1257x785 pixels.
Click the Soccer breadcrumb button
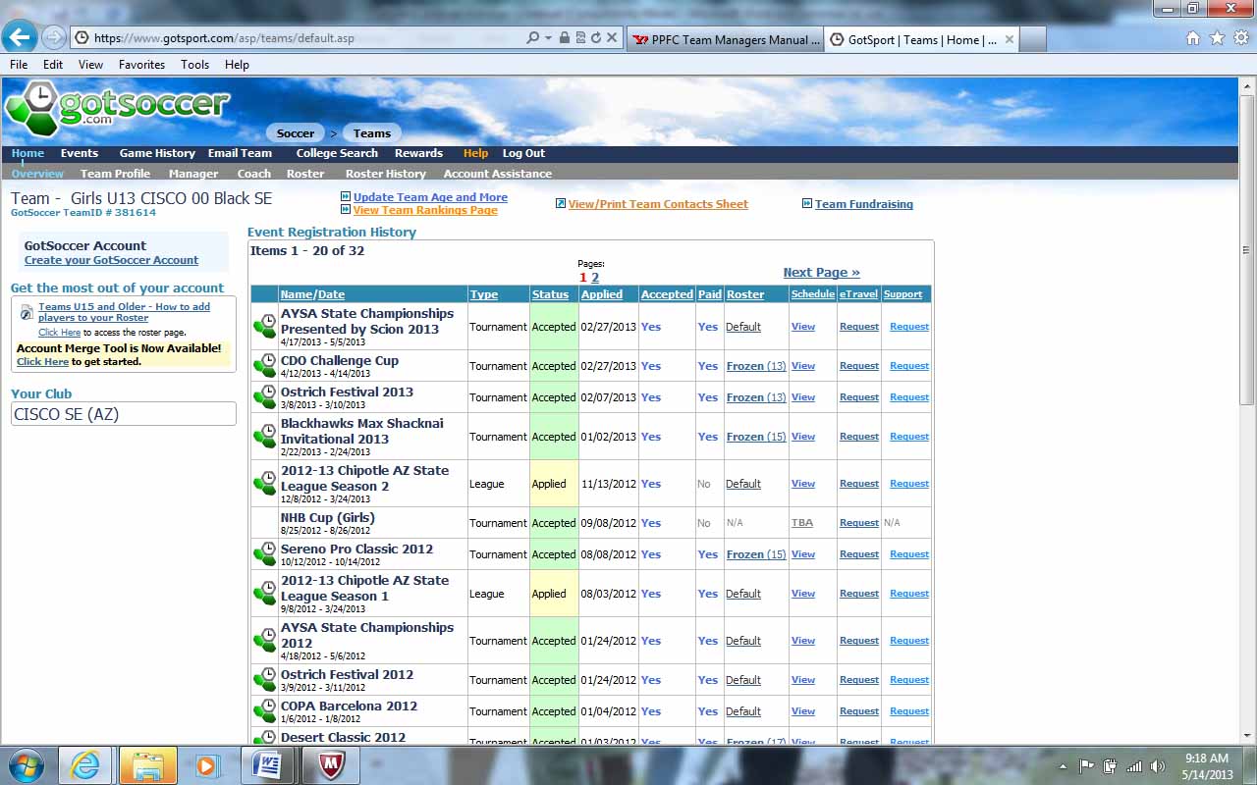pyautogui.click(x=296, y=133)
